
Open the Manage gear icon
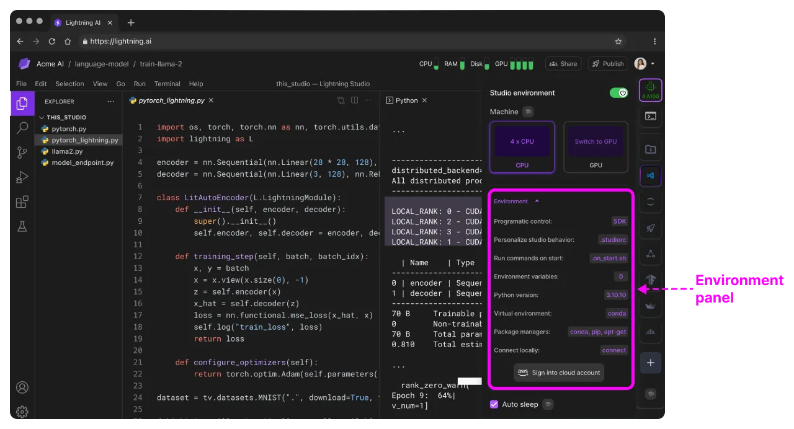pos(22,412)
